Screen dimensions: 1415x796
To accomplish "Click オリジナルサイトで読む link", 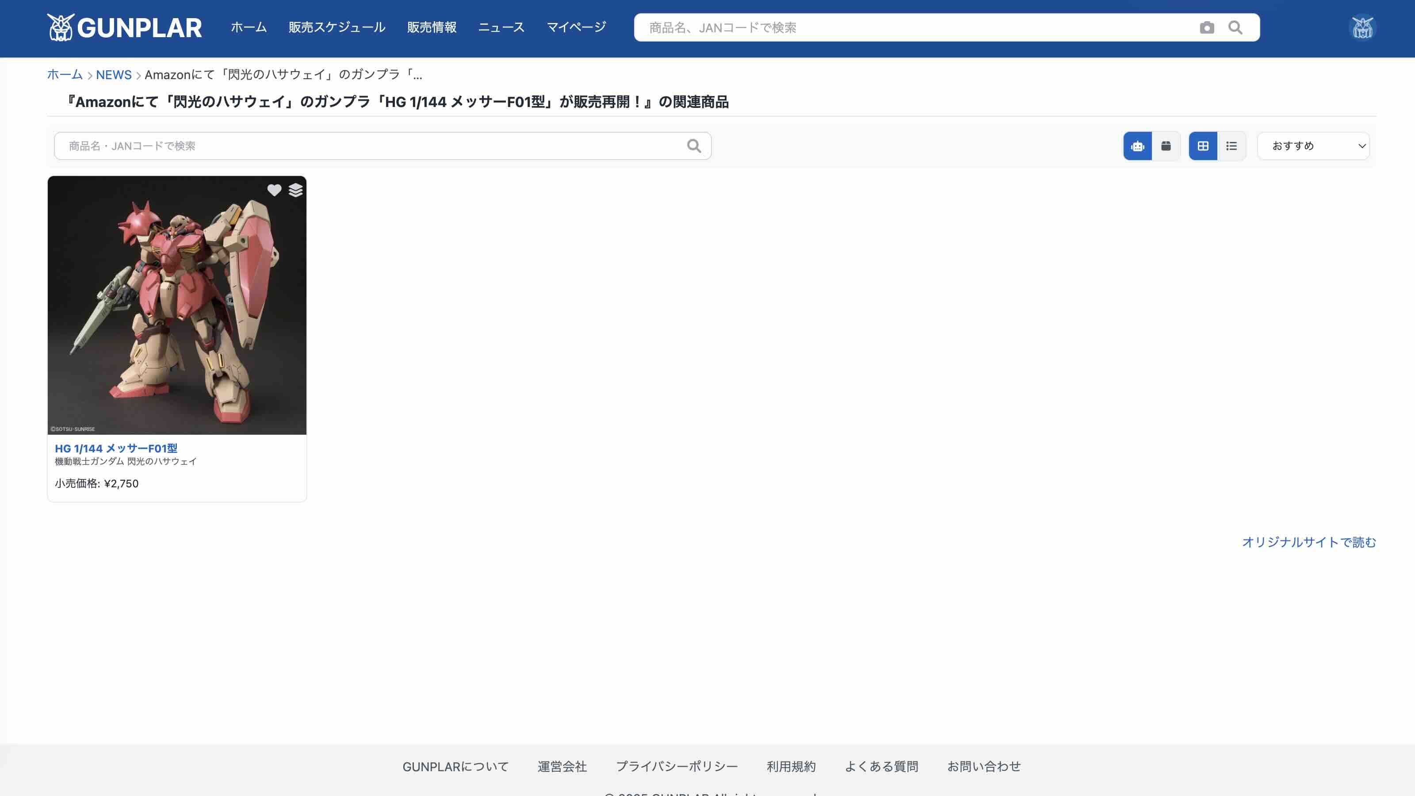I will [x=1309, y=542].
